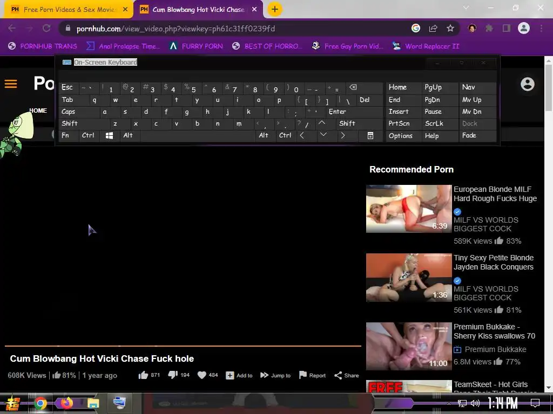Like the video with thumbs up 871
The width and height of the screenshot is (553, 414).
tap(143, 375)
